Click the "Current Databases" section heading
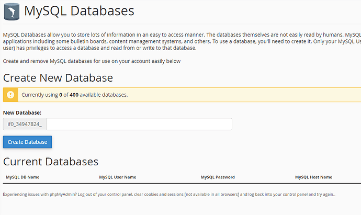This screenshot has height=215, width=361. tap(51, 161)
